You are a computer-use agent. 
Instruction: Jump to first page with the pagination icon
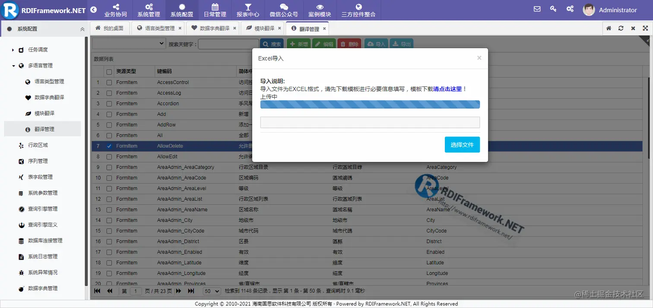click(97, 291)
